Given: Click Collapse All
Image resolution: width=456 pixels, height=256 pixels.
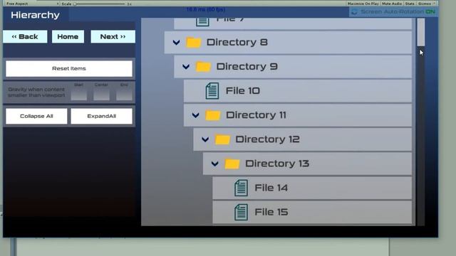Looking at the screenshot, I should pyautogui.click(x=36, y=116).
